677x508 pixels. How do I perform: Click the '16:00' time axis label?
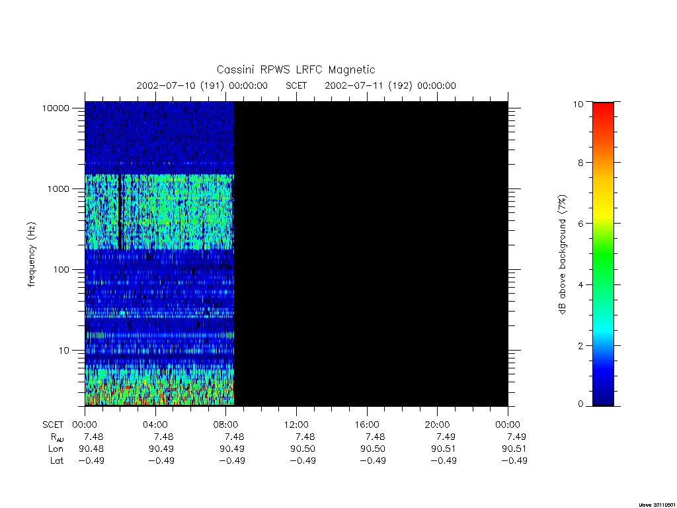[x=367, y=425]
